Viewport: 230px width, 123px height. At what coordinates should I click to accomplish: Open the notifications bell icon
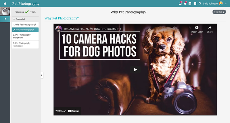click(x=185, y=4)
